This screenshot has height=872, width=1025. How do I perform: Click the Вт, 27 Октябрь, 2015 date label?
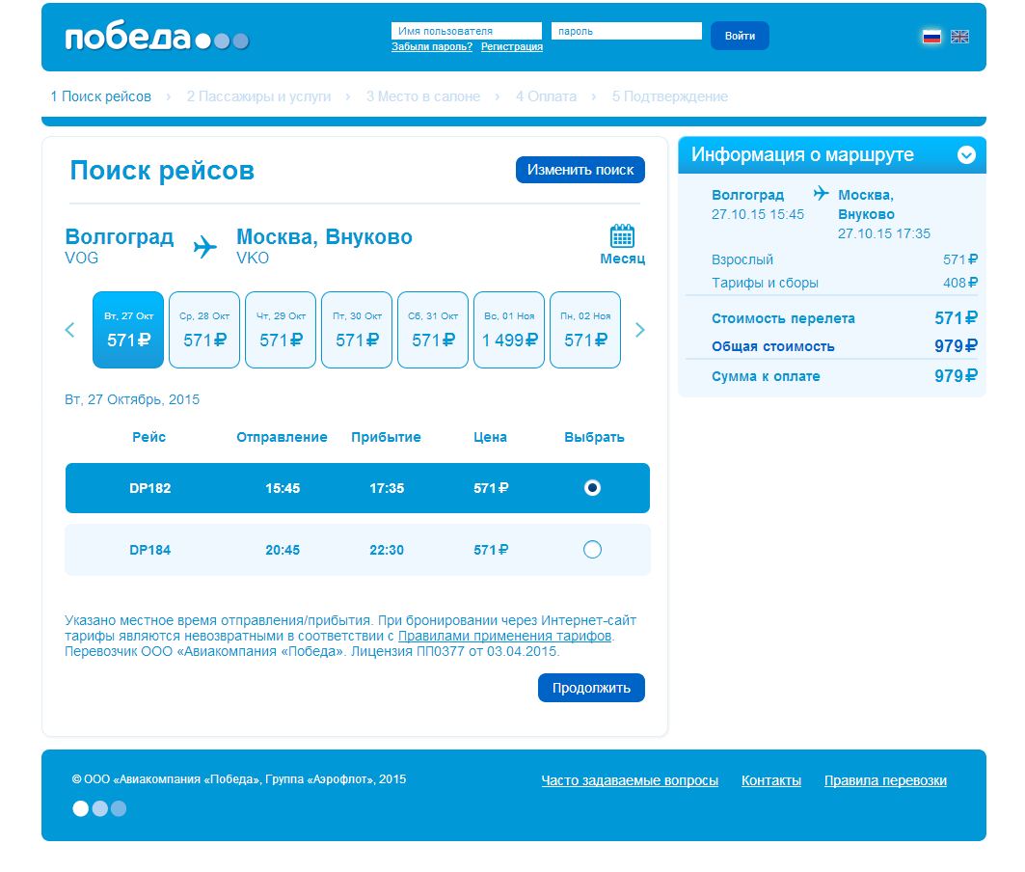[x=132, y=399]
